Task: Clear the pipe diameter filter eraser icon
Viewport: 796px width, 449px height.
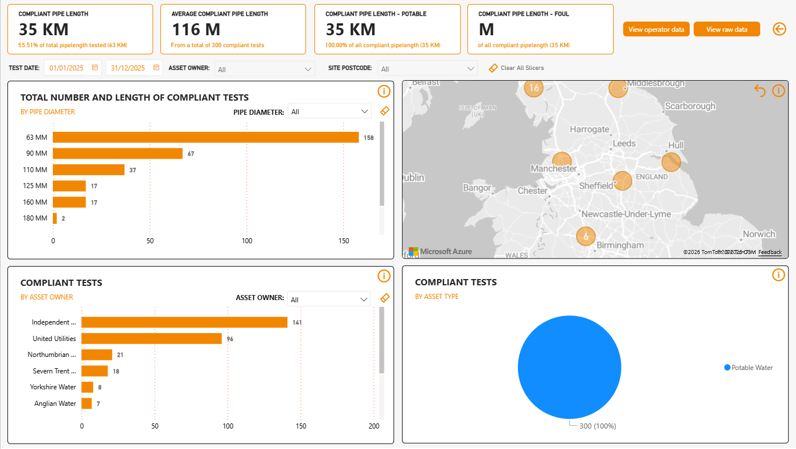Action: (384, 111)
